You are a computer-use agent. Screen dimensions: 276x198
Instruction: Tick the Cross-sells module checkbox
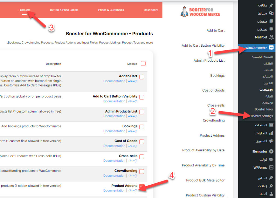[x=142, y=157]
